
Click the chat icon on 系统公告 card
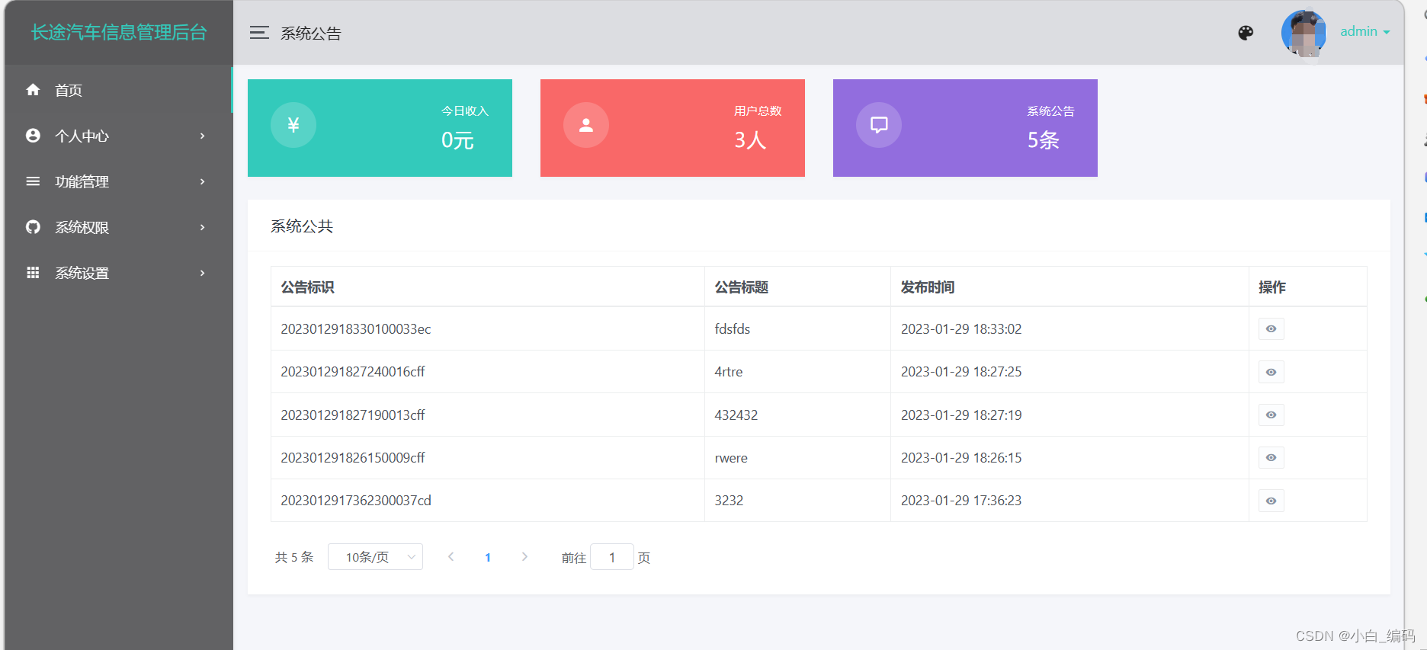pos(879,125)
